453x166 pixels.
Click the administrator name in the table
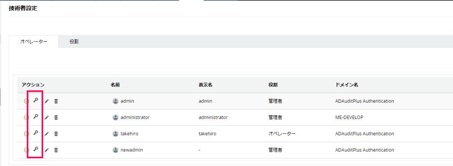pos(135,117)
